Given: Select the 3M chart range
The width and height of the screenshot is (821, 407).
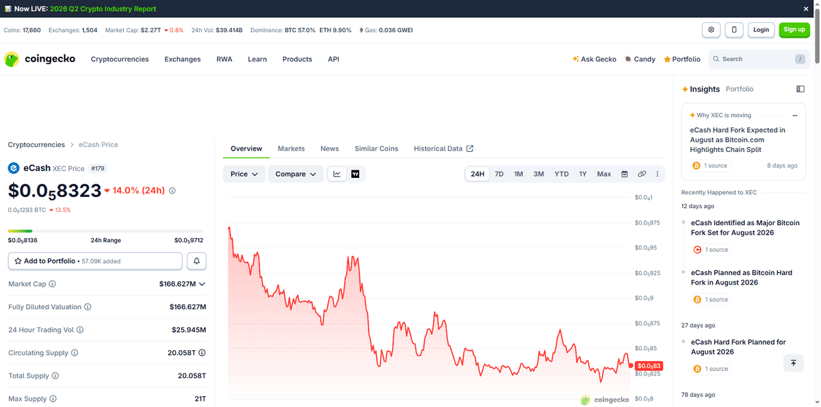Looking at the screenshot, I should (x=539, y=174).
